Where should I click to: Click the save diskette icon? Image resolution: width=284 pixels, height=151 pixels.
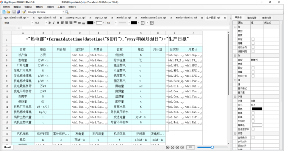pyautogui.click(x=14, y=12)
